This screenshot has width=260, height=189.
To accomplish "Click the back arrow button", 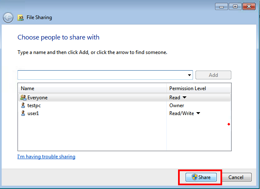I will pos(8,17).
